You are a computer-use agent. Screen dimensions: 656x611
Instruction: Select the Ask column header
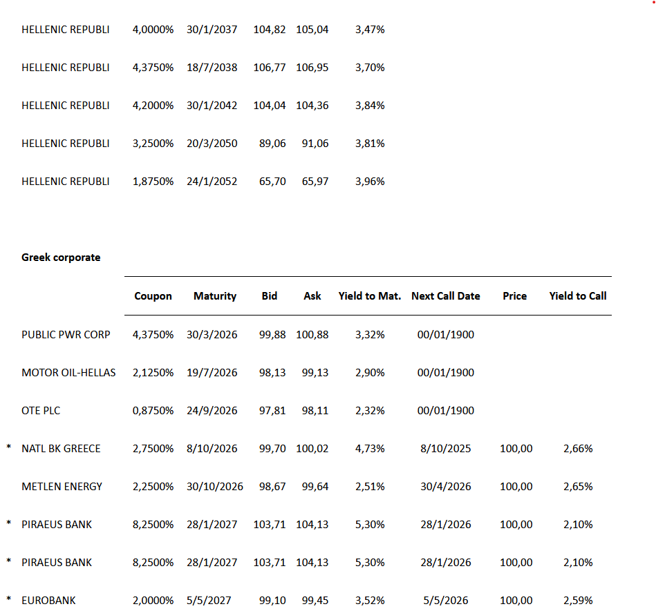[x=312, y=296]
